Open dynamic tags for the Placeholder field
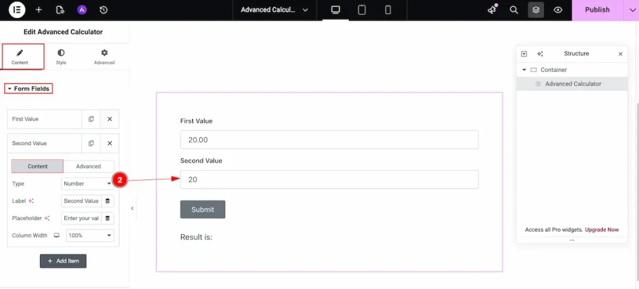639x289 pixels. point(107,218)
